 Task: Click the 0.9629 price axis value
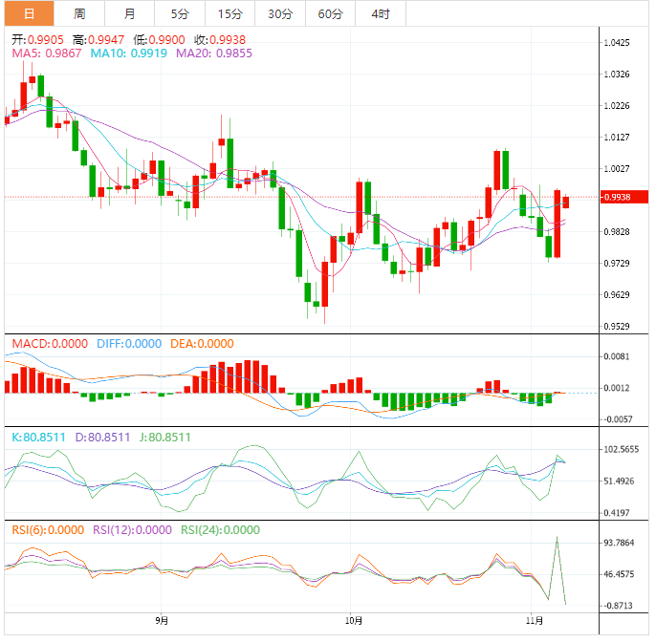(616, 295)
